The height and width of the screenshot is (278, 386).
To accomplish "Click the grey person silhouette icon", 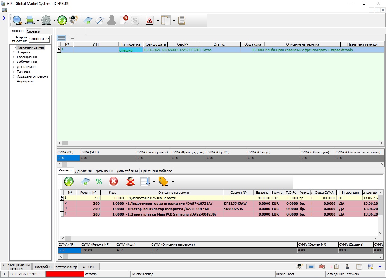I will [112, 20].
